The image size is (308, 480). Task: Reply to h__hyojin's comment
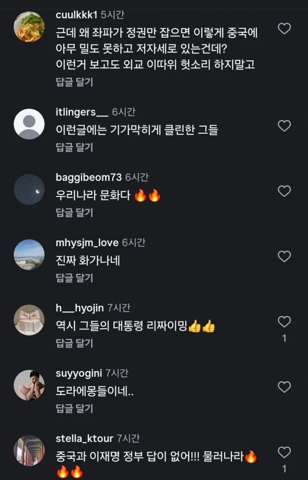coord(74,343)
